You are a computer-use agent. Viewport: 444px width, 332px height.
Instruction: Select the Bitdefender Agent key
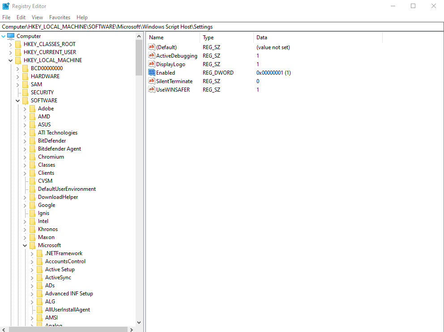click(60, 149)
